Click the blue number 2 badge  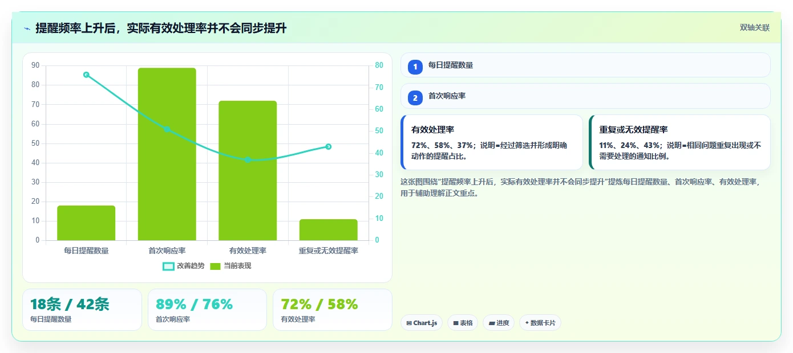[x=415, y=97]
